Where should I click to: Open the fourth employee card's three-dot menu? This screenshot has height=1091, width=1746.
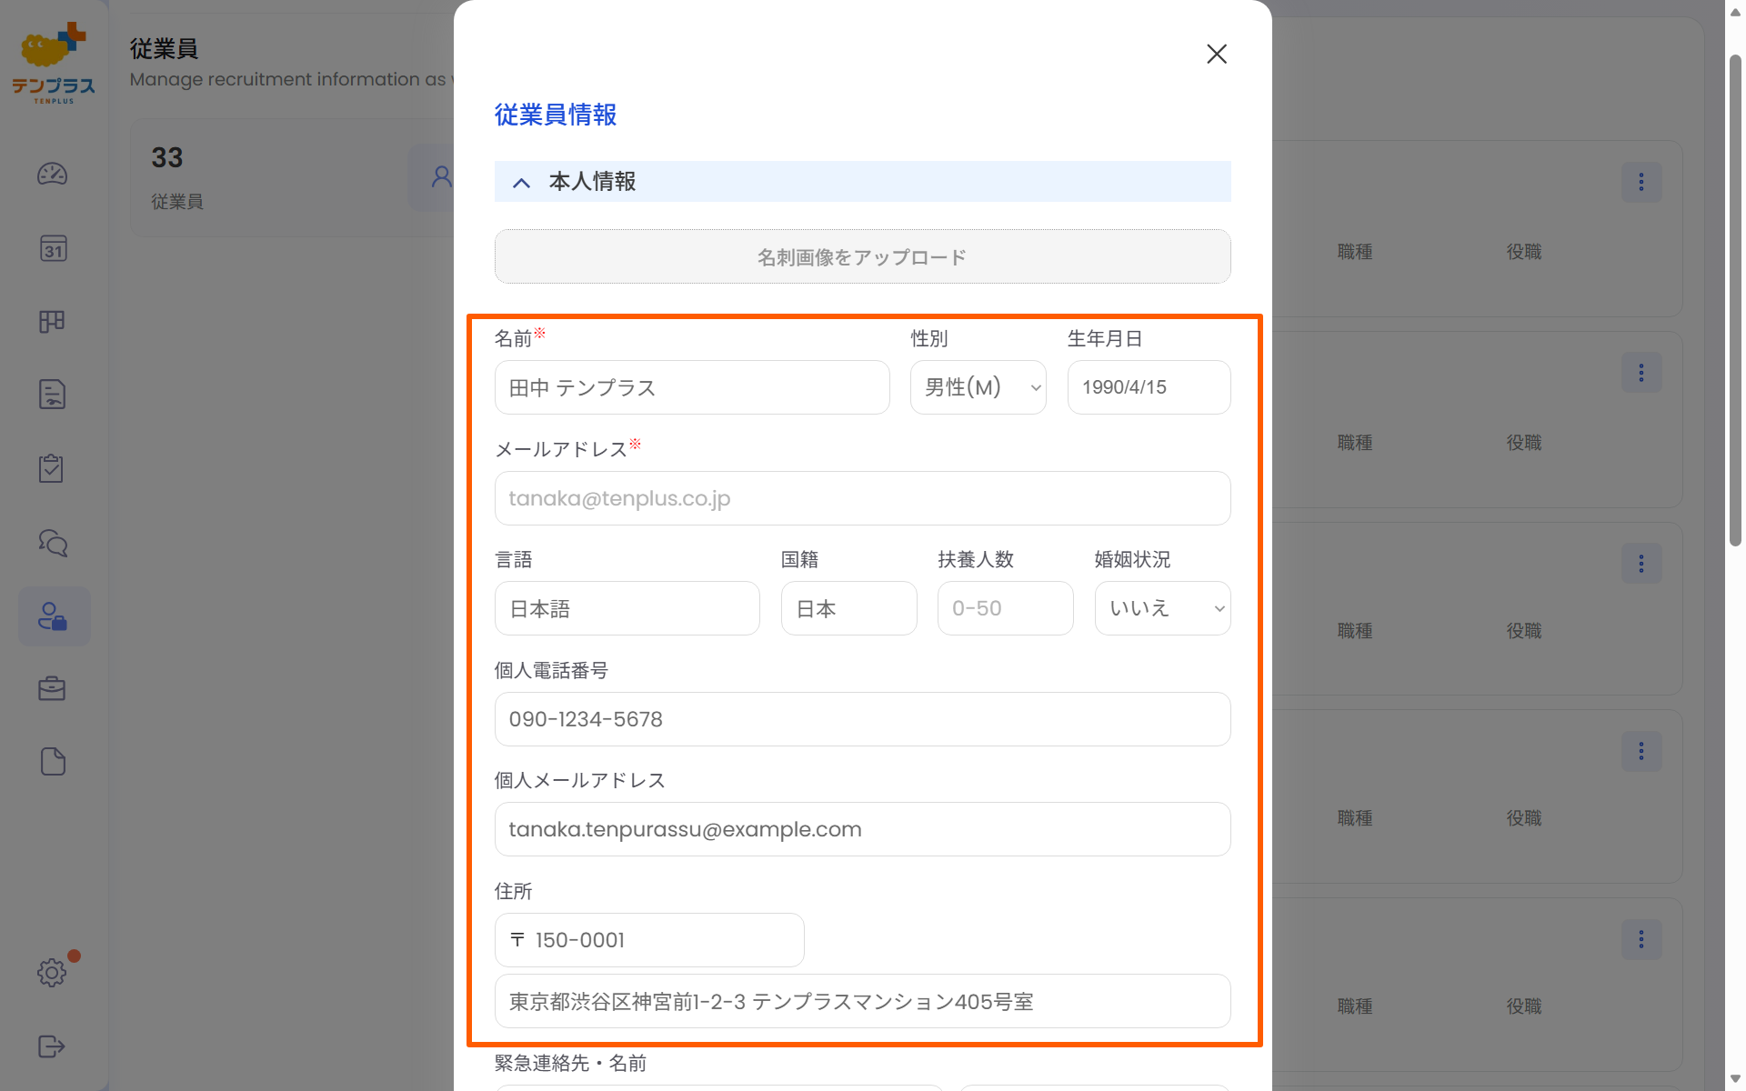click(1641, 751)
